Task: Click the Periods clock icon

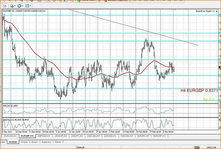Action: pyautogui.click(x=19, y=6)
